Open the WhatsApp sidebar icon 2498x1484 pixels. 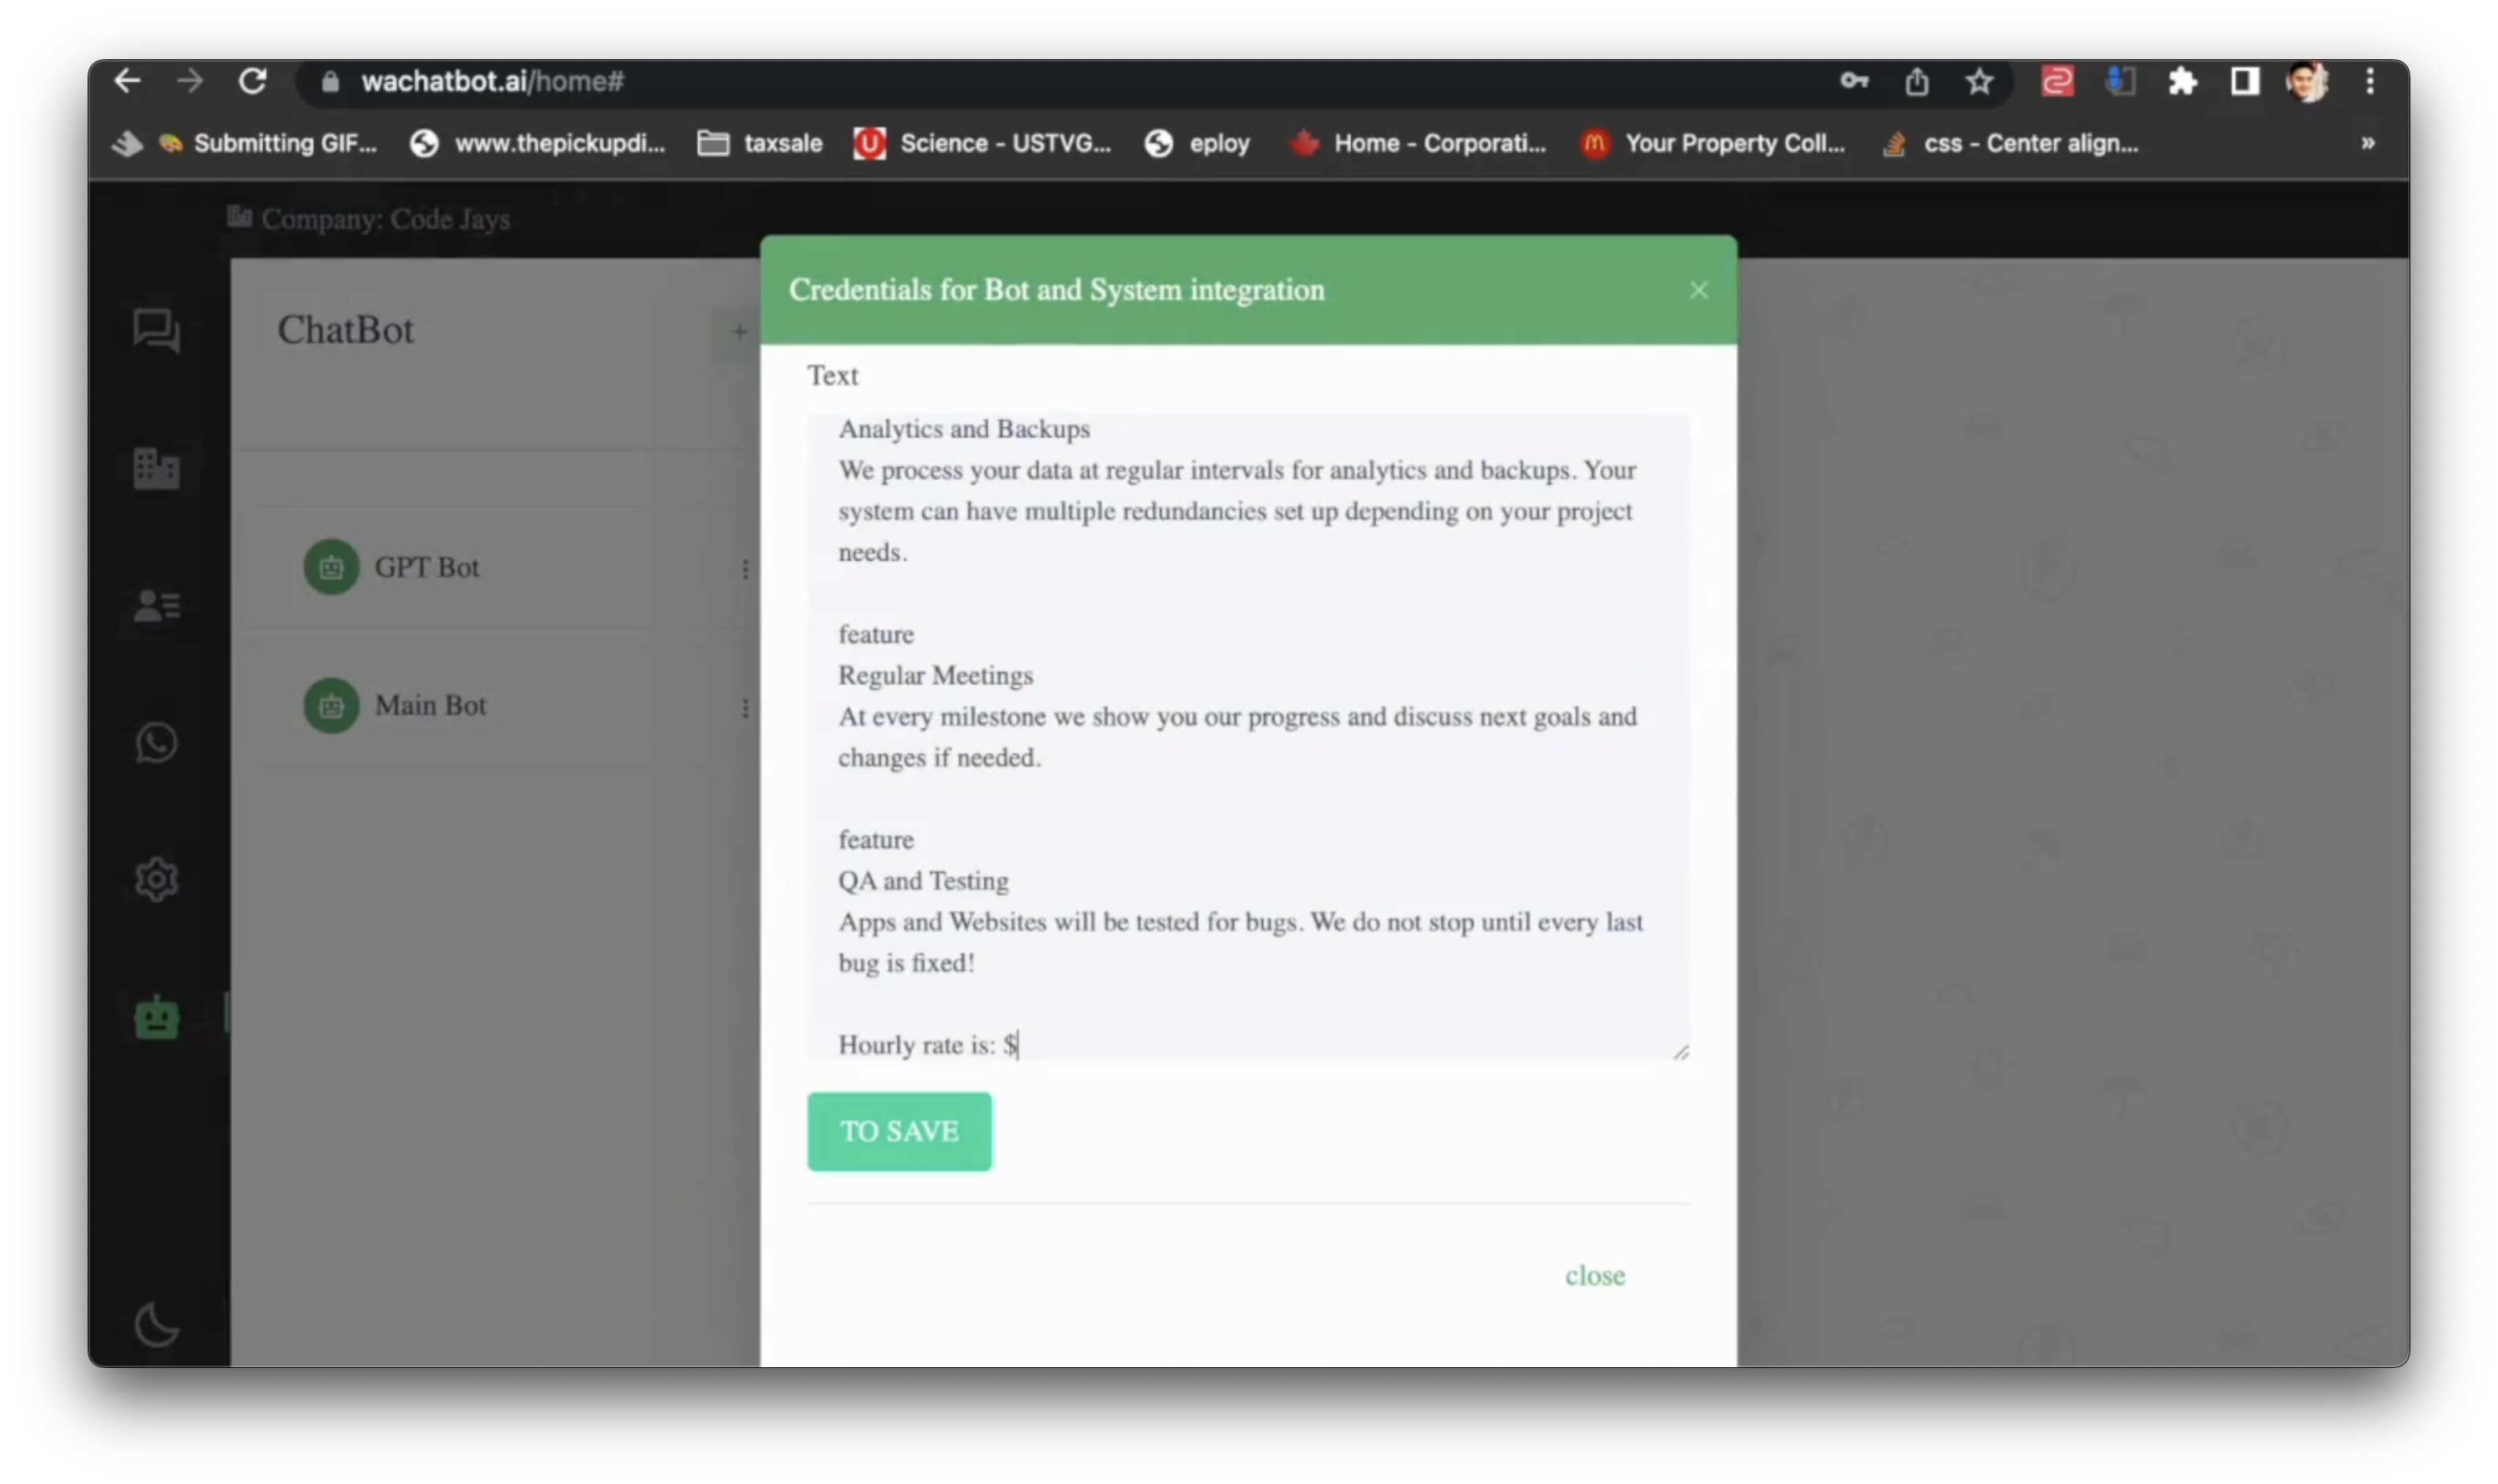coord(156,743)
